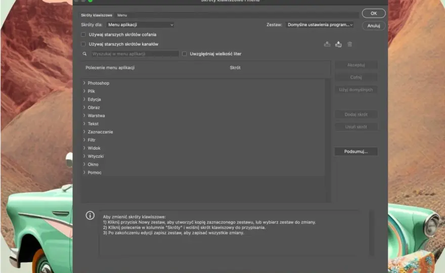The width and height of the screenshot is (445, 273).
Task: Click the Podsumuj... button
Action: point(356,152)
